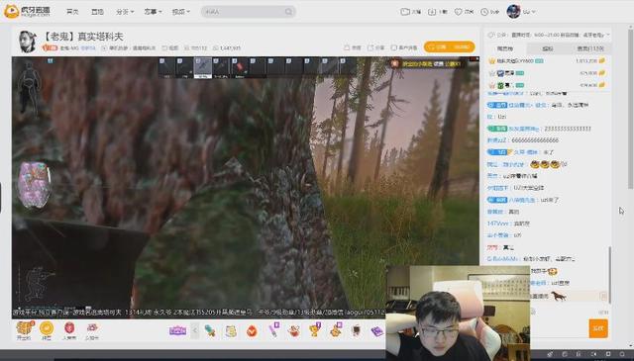This screenshot has height=361, width=634.
Task: Open the download icon in top bar
Action: click(432, 12)
